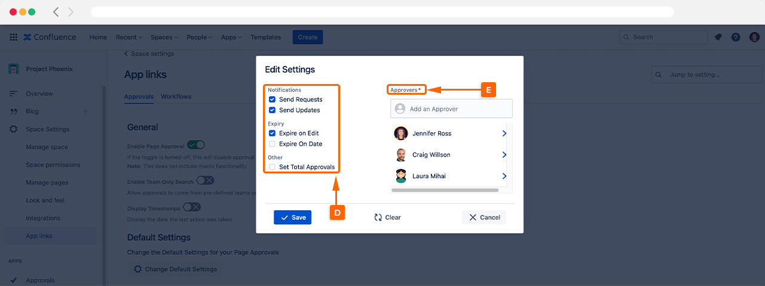Viewport: 765px width, 286px height.
Task: Click the approvers list horizontal scrollbar
Action: pyautogui.click(x=445, y=191)
